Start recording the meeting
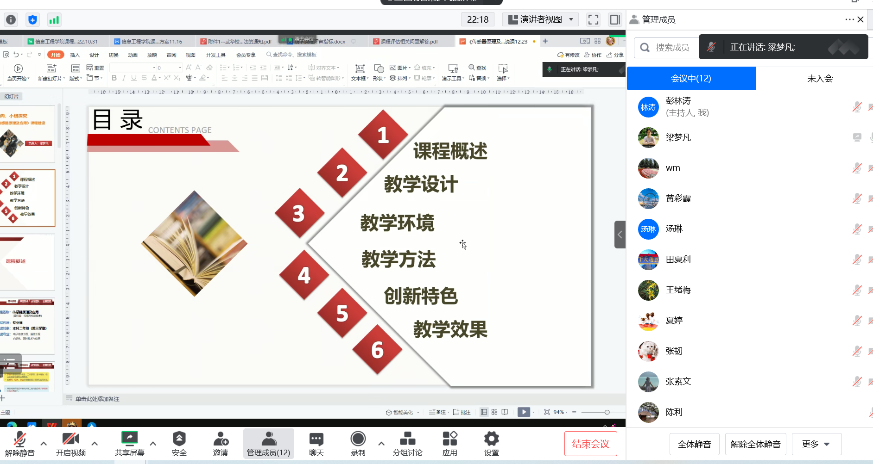The width and height of the screenshot is (873, 464). coord(358,443)
